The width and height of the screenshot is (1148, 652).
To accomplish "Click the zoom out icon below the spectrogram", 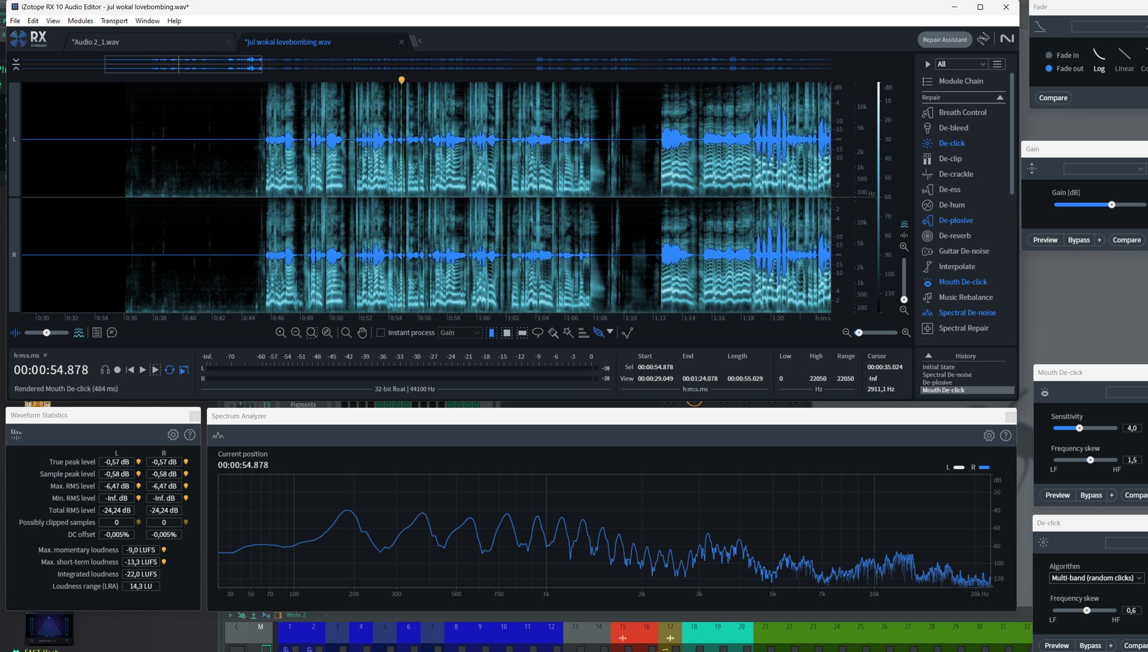I will [297, 333].
